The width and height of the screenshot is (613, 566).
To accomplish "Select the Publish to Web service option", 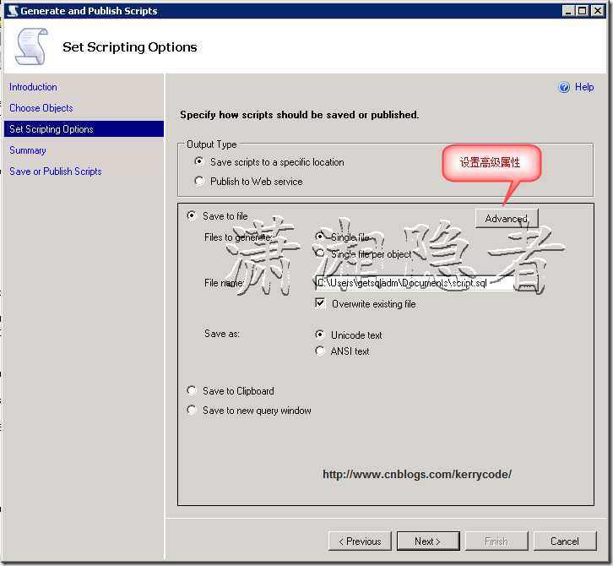I will click(199, 181).
